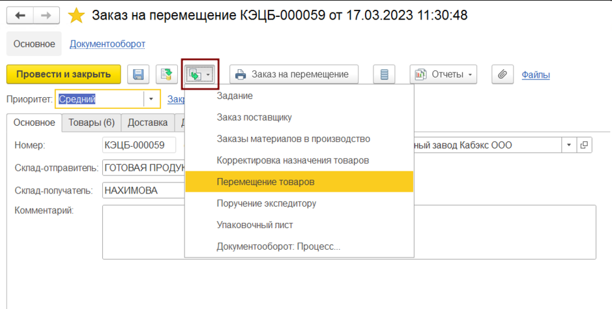612x309 pixels.
Task: Switch to the Товары (6) tab
Action: (92, 123)
